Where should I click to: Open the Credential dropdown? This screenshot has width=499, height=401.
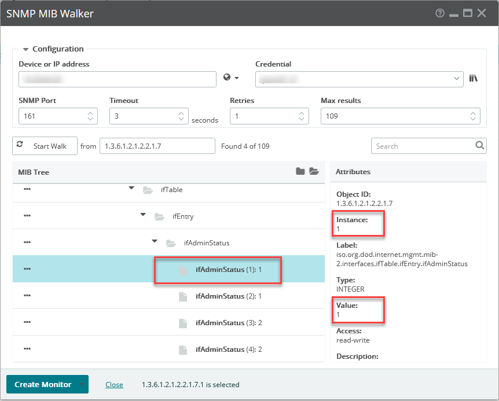pos(457,78)
